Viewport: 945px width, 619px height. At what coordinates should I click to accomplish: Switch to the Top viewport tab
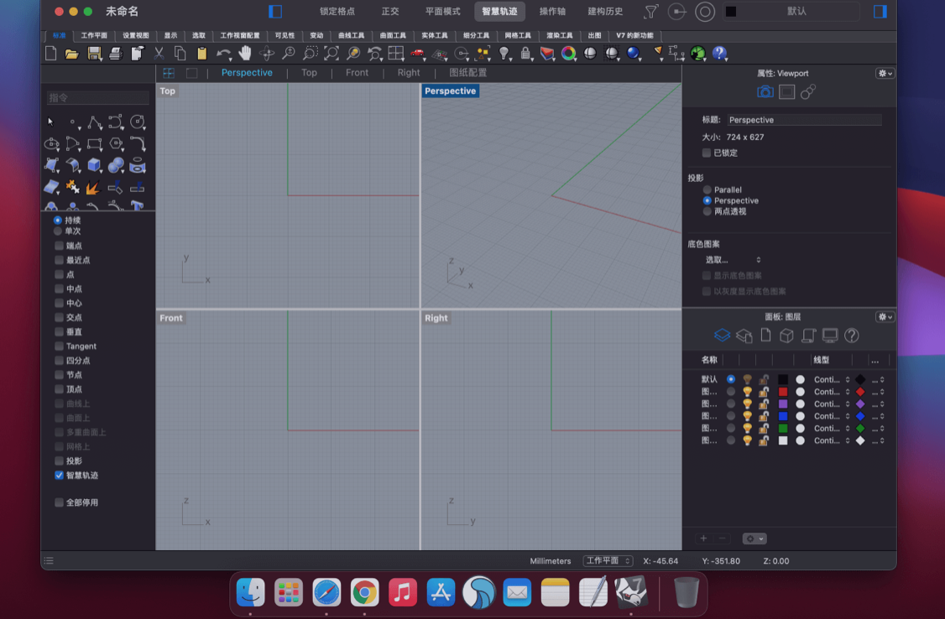(309, 73)
